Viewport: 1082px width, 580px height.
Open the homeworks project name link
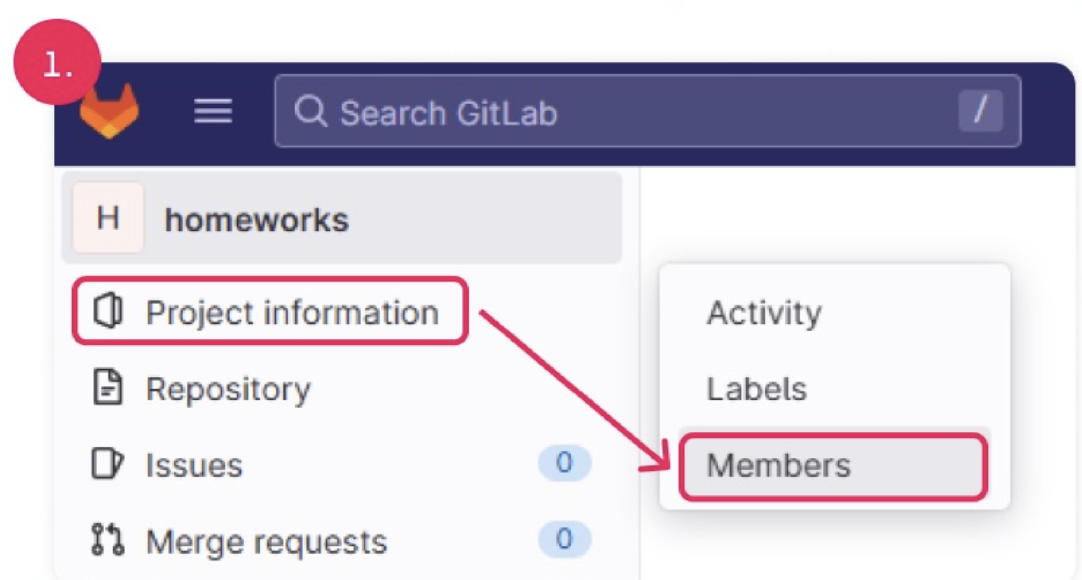pos(256,220)
